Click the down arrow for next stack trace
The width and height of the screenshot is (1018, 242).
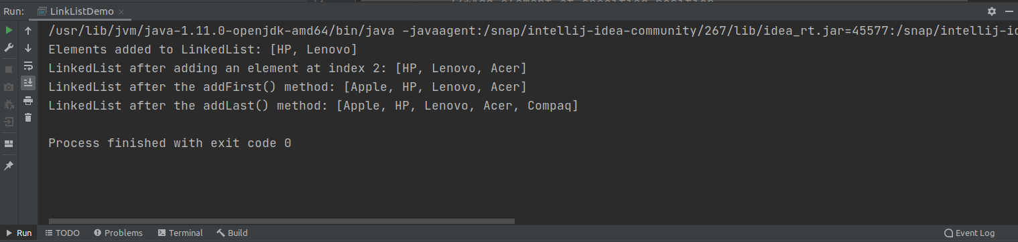coord(28,48)
